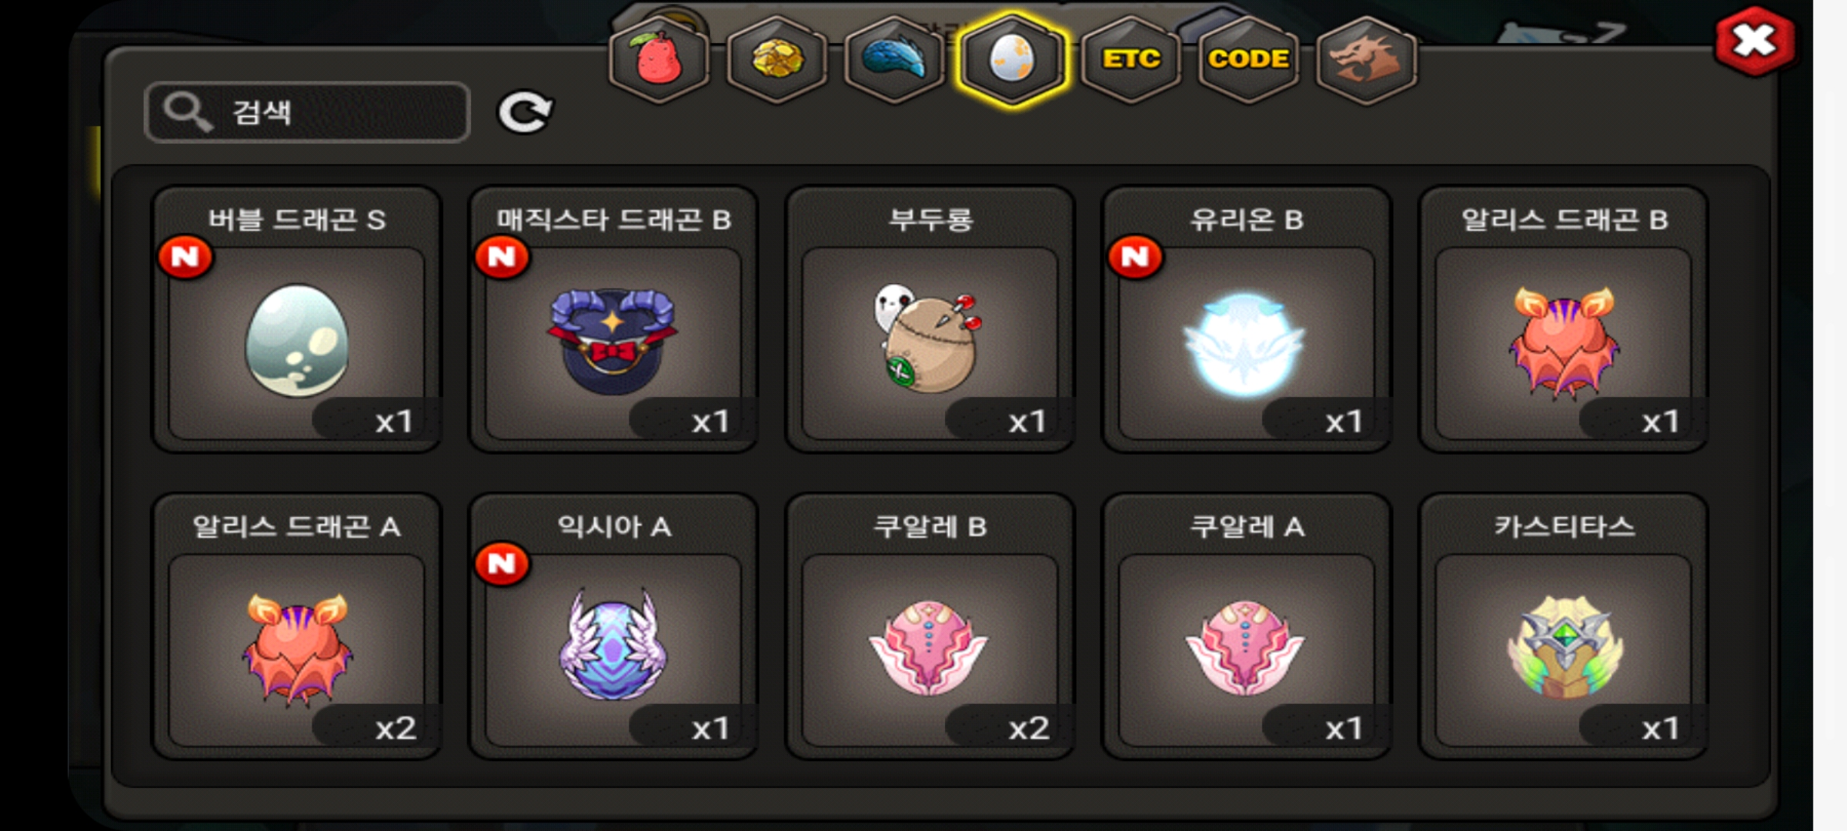Image resolution: width=1847 pixels, height=831 pixels.
Task: Open the red fruit food tab
Action: [x=659, y=59]
